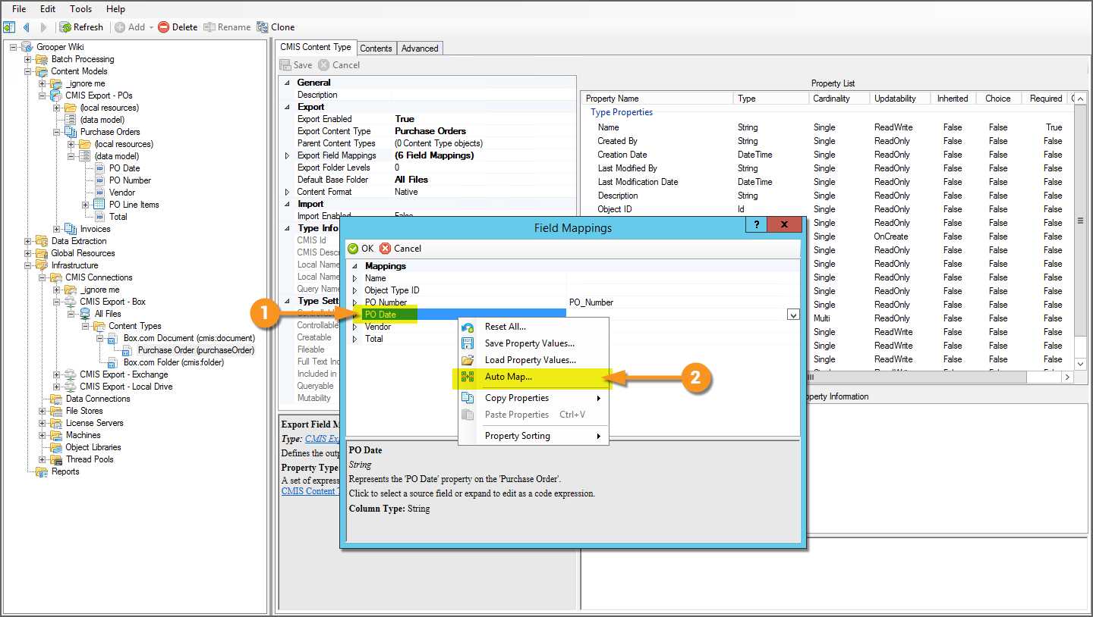Click Cancel button in Field Mappings dialog
This screenshot has width=1093, height=617.
401,249
